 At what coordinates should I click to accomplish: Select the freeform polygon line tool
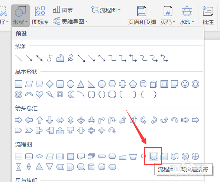(x=60, y=58)
